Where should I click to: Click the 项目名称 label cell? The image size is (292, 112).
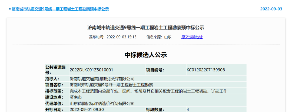pyautogui.click(x=57, y=85)
